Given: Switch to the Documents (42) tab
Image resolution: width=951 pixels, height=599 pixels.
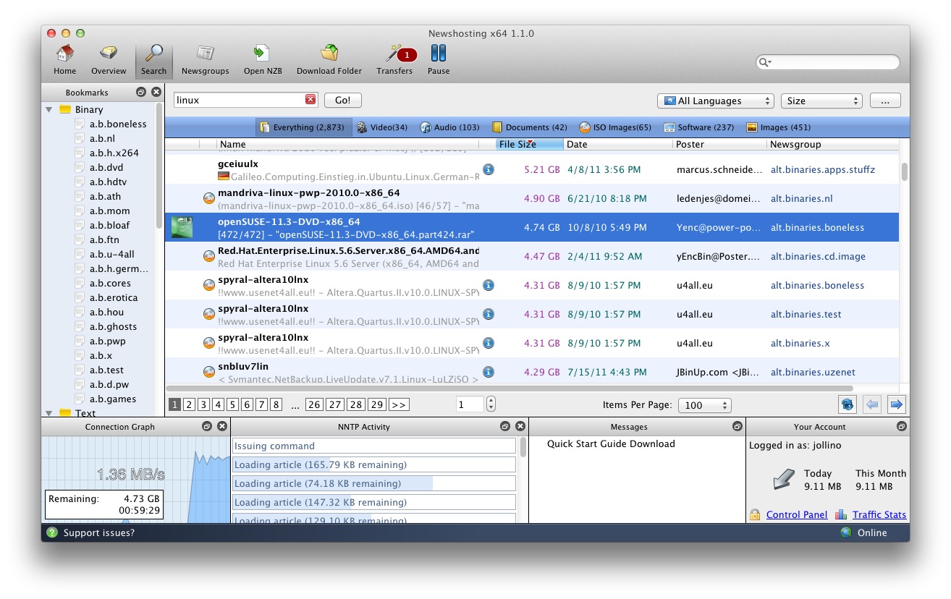Looking at the screenshot, I should point(530,127).
